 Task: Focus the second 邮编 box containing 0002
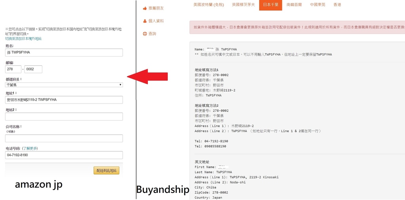(33, 70)
